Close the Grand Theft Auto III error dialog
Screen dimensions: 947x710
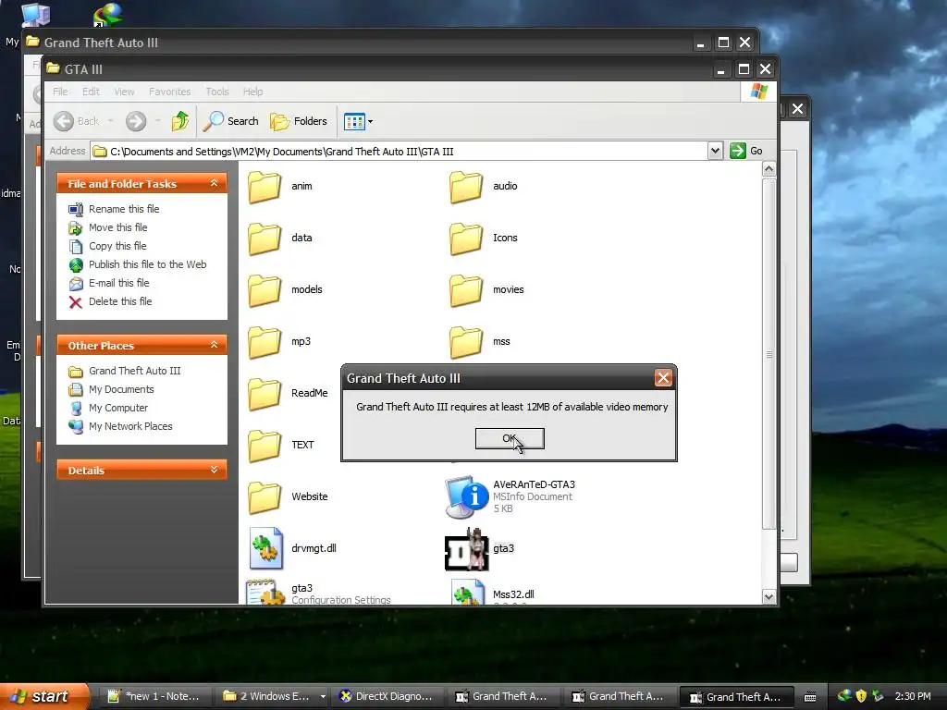pyautogui.click(x=663, y=378)
